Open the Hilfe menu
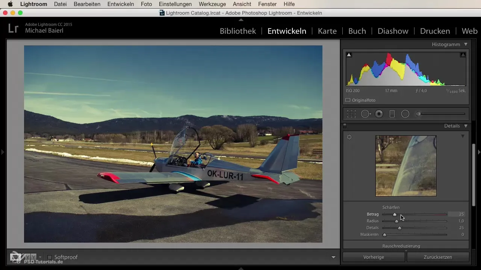Viewport: 481px width, 270px height. point(289,4)
